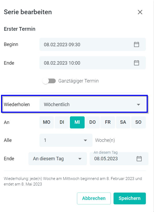Enable Sunday (SO) repeat day
Screen dimensions: 154x212
138,122
